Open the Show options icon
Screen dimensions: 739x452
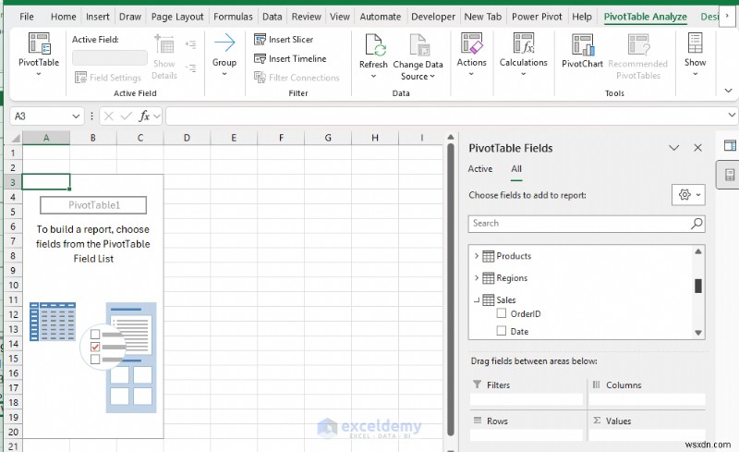tap(696, 43)
